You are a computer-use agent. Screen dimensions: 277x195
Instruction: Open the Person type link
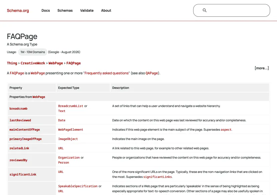[x=64, y=162]
